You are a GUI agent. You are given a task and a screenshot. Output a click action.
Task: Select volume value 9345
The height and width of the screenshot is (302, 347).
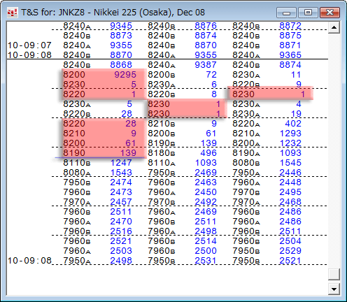click(121, 26)
